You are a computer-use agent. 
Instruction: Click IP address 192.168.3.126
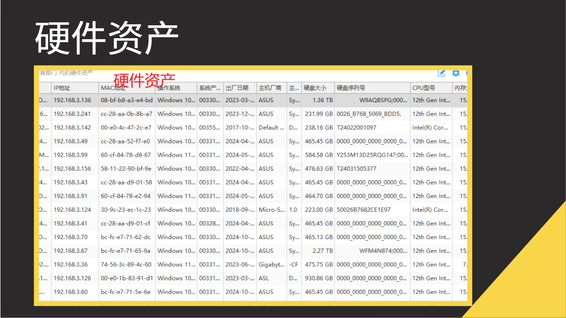point(72,278)
